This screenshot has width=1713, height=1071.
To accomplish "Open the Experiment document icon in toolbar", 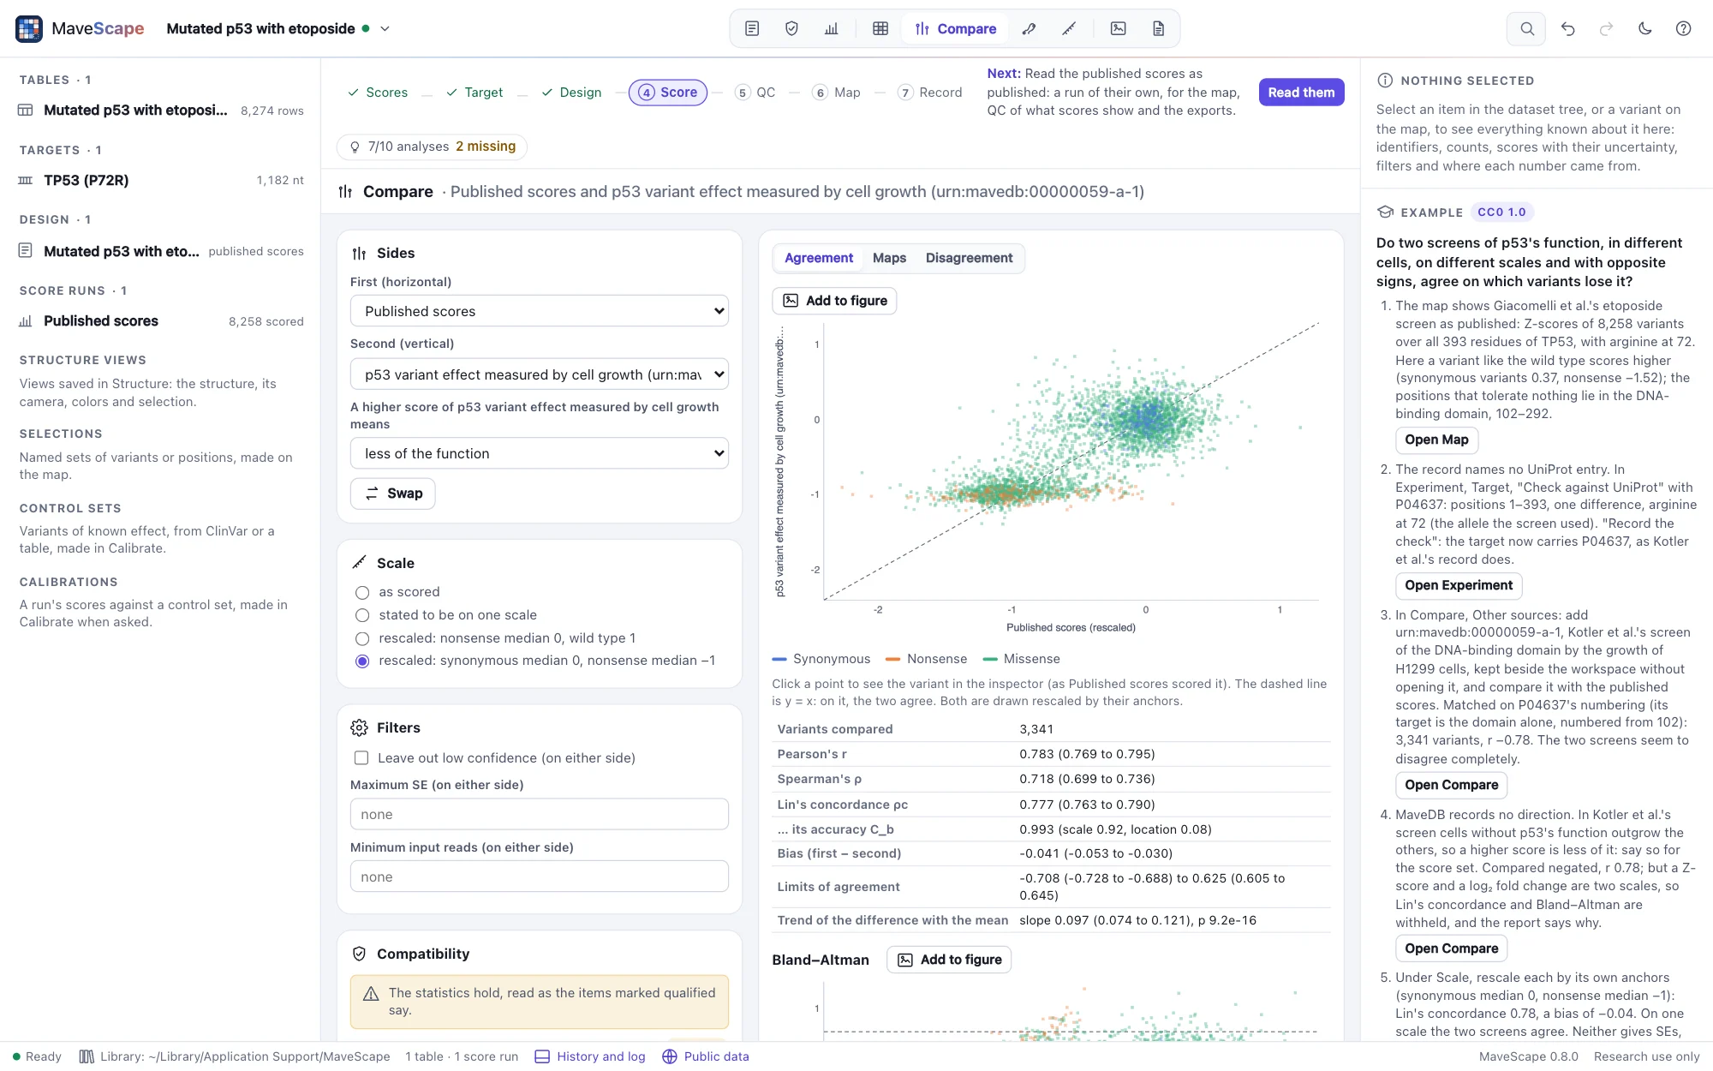I will click(x=752, y=28).
